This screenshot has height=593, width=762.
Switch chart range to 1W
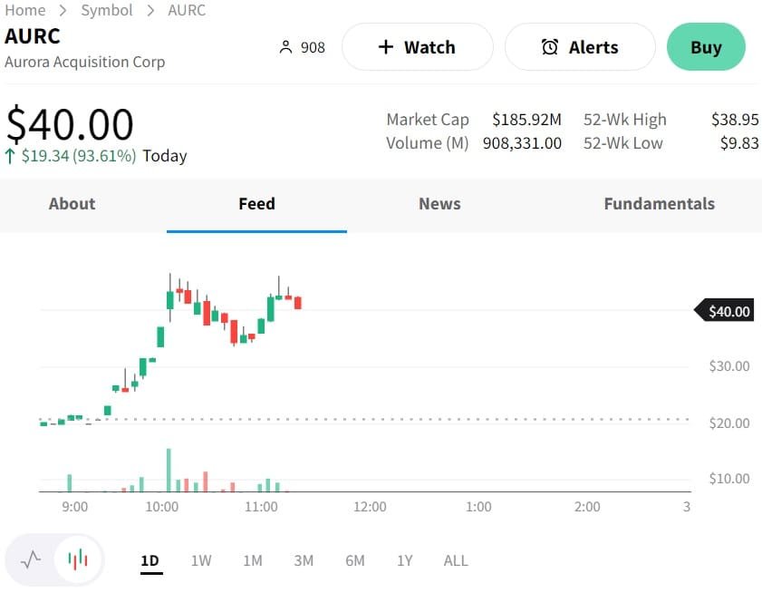pyautogui.click(x=201, y=560)
